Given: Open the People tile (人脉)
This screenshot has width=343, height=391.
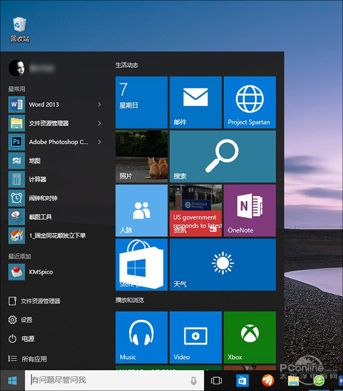Looking at the screenshot, I should (141, 210).
